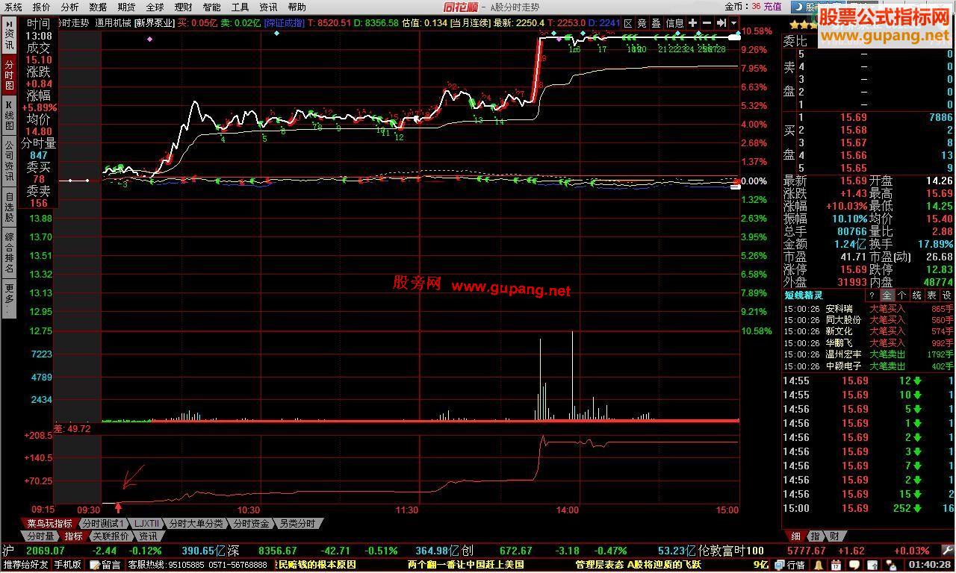Select the 分时测试1 indicator tab
This screenshot has width=956, height=573.
point(103,524)
